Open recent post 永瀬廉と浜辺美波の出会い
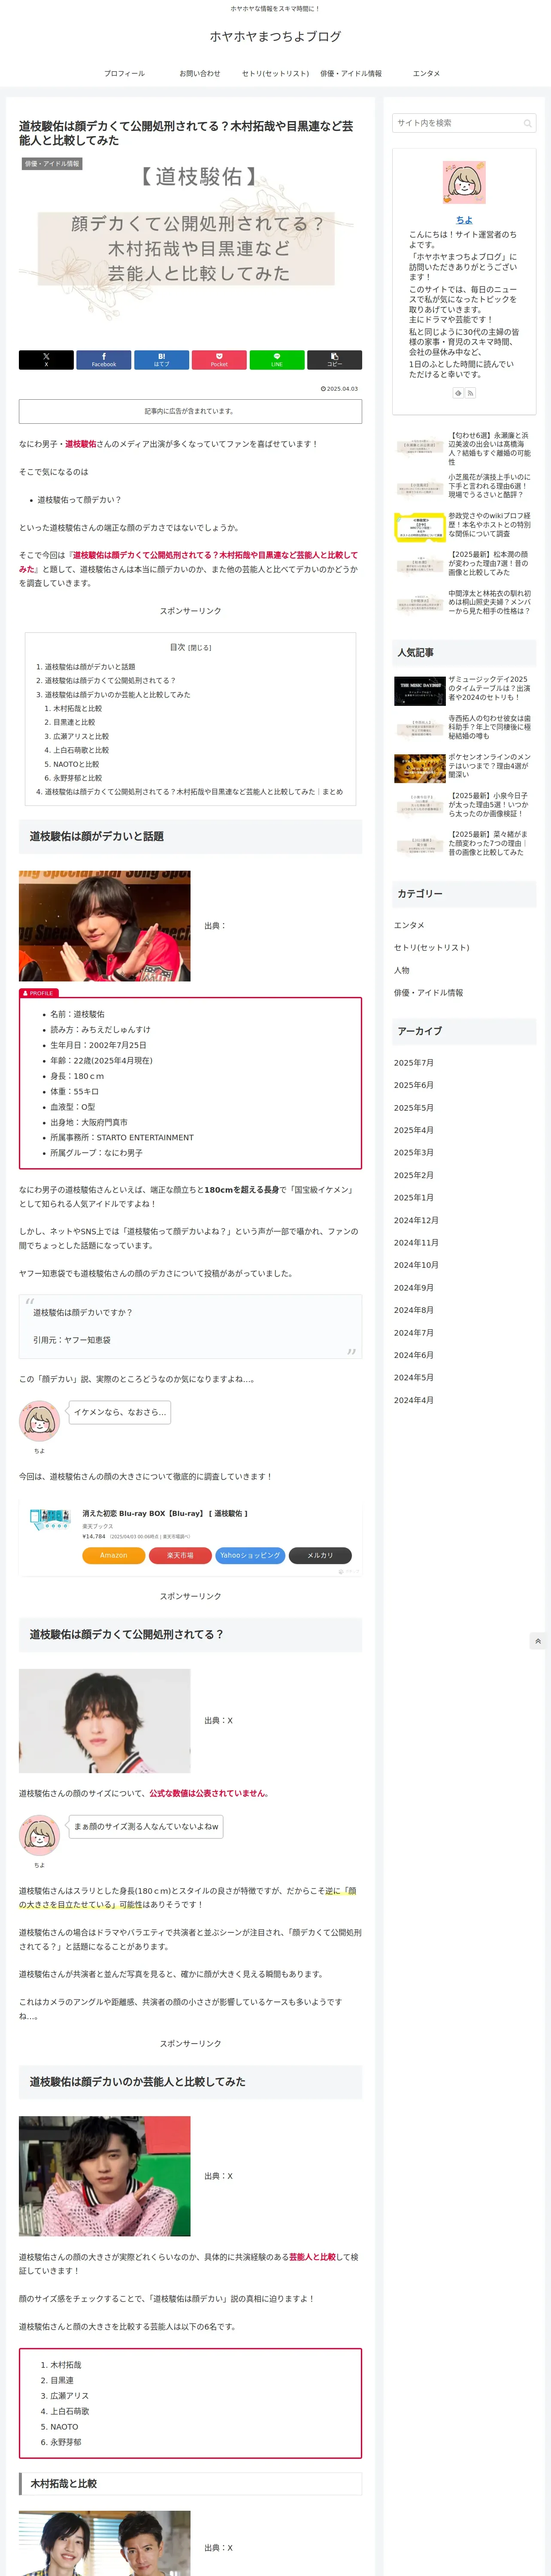The width and height of the screenshot is (551, 2576). point(464,449)
